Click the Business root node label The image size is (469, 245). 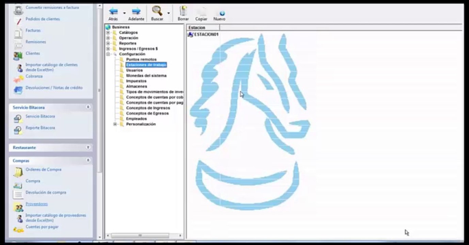121,27
